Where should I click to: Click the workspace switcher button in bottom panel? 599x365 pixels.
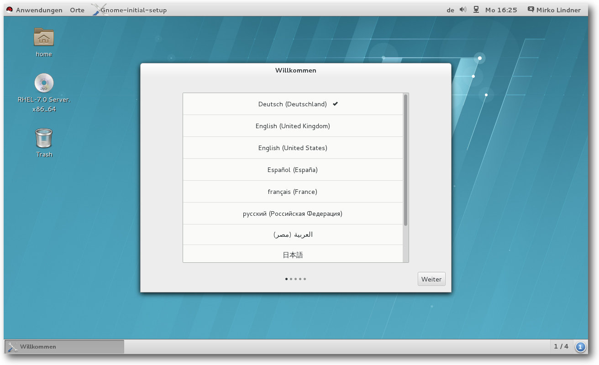coord(580,347)
